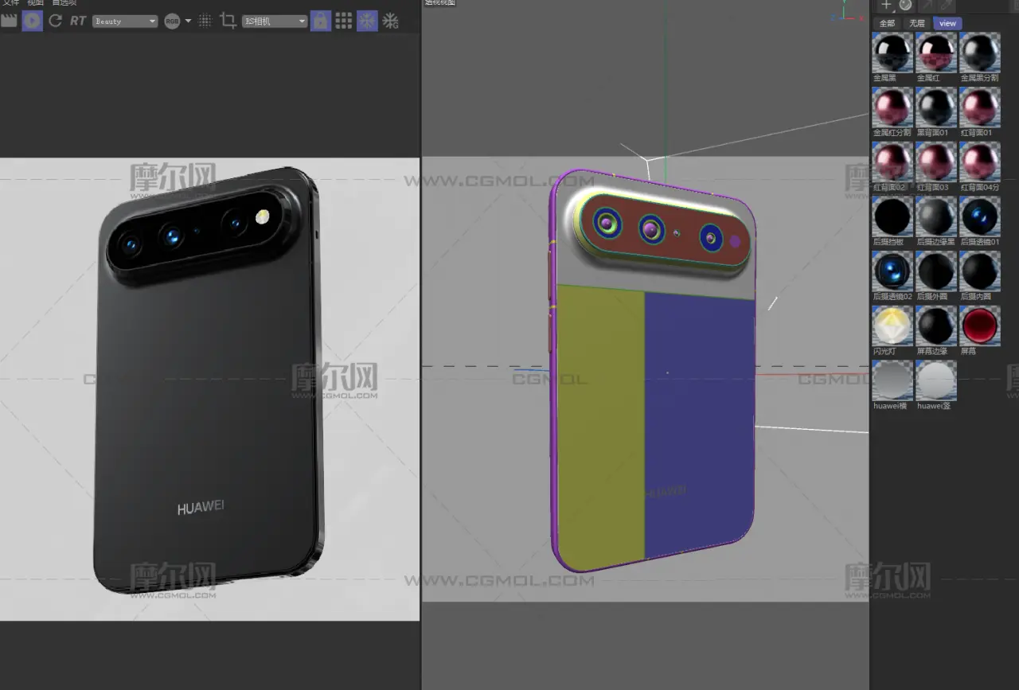Select the 后摄内圈 material sphere

[980, 271]
